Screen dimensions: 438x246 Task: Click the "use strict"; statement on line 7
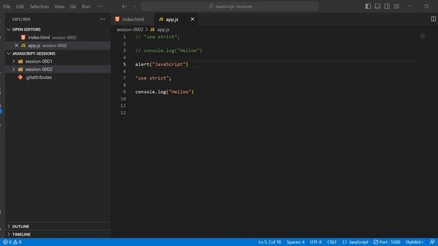153,78
